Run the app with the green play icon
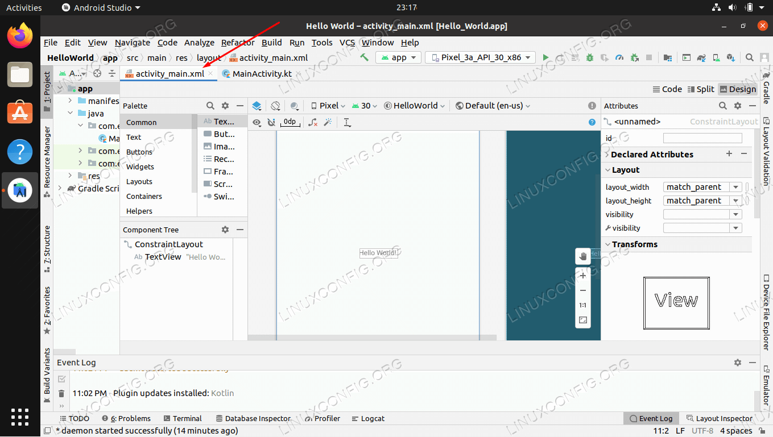 coord(545,57)
